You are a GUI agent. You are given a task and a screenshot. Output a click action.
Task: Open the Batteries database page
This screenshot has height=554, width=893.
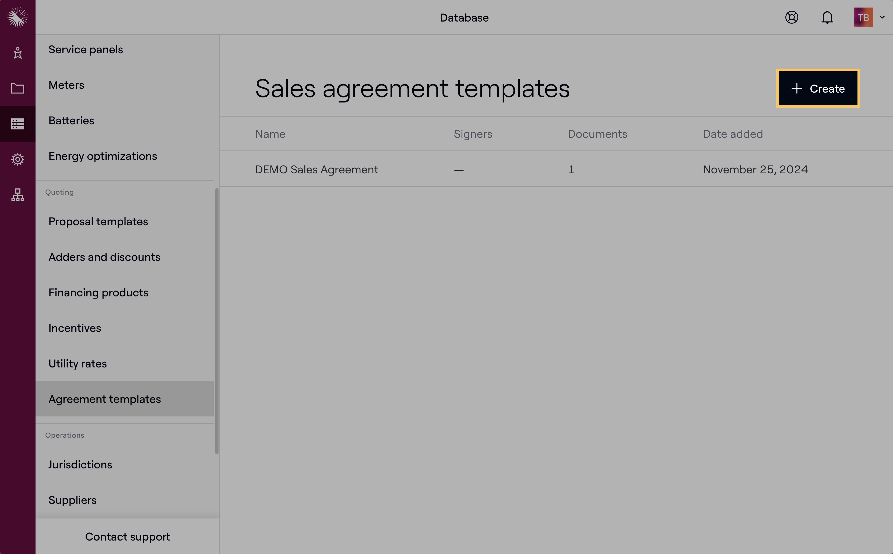pos(71,121)
